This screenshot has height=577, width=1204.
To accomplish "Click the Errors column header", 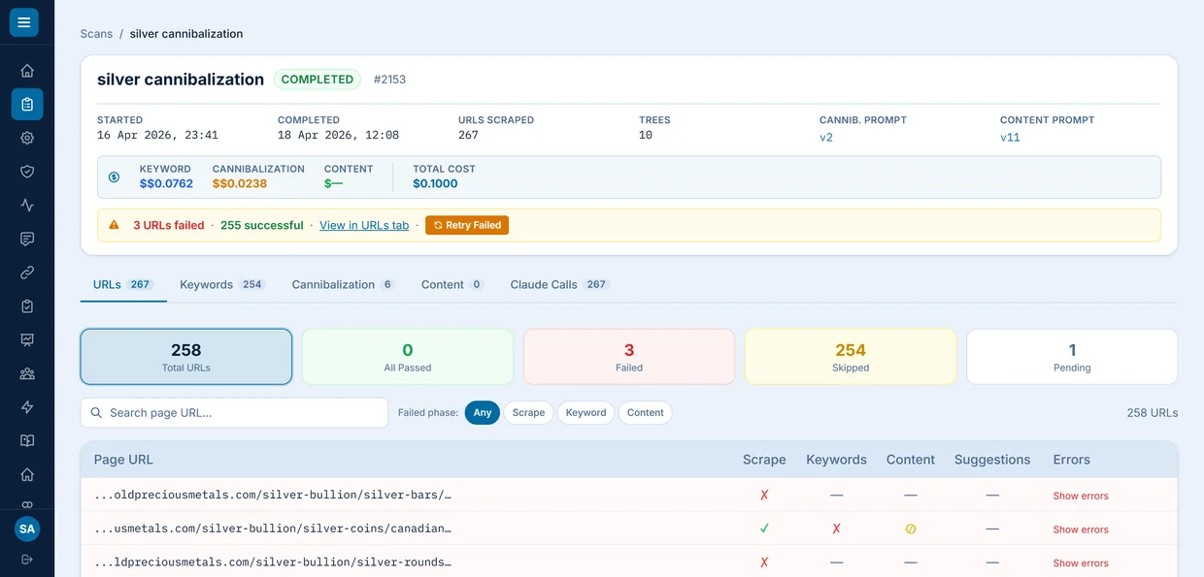I will pyautogui.click(x=1071, y=460).
